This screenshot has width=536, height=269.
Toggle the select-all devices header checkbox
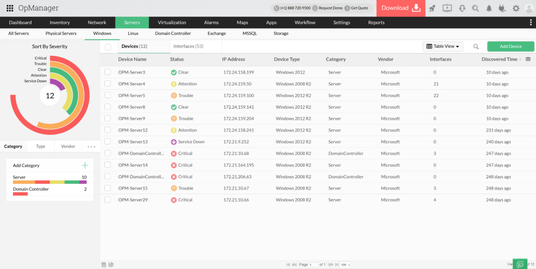click(x=108, y=46)
